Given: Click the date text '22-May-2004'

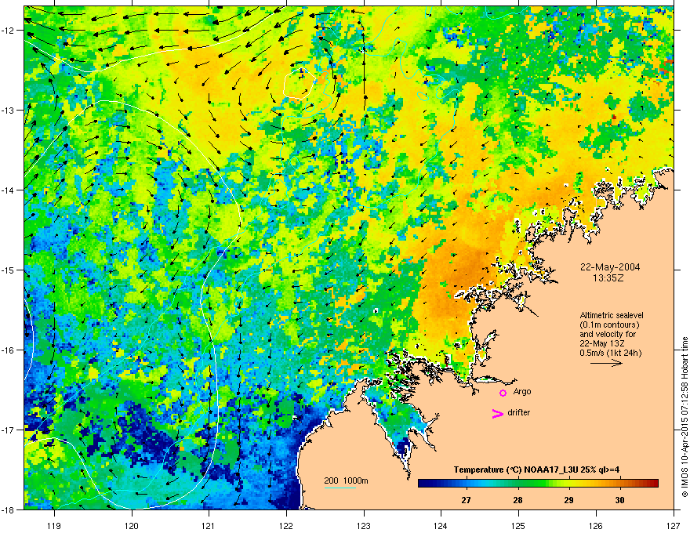Looking at the screenshot, I should tap(610, 267).
